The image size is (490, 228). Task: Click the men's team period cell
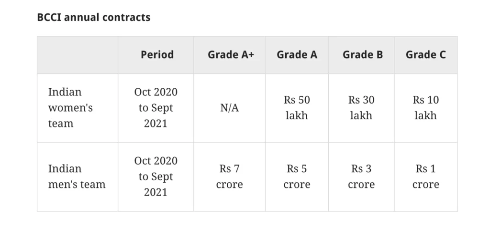pos(156,176)
